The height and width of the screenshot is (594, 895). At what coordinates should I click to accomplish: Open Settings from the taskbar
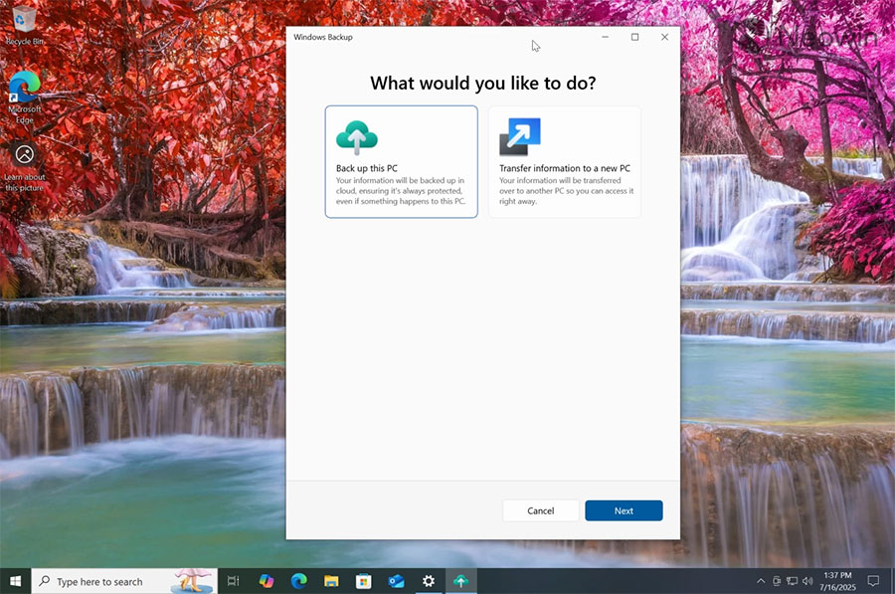point(428,580)
